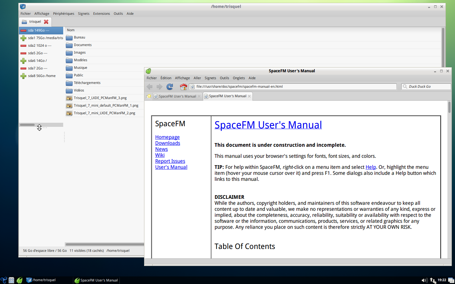
Task: Click the SpaceFM User's Manual taskbar button
Action: tap(96, 280)
